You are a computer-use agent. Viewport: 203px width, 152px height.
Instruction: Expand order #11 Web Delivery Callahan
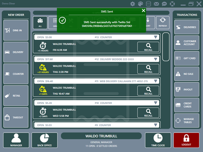pos(155,81)
